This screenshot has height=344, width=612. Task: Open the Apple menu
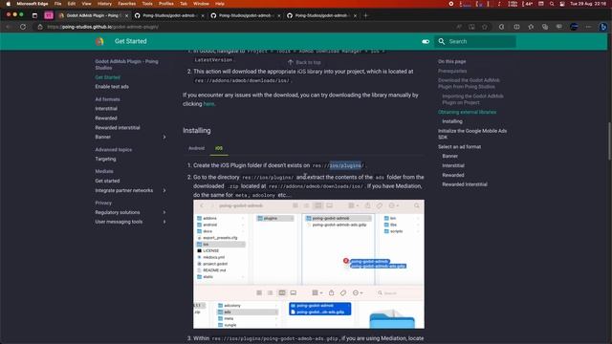tap(8, 4)
